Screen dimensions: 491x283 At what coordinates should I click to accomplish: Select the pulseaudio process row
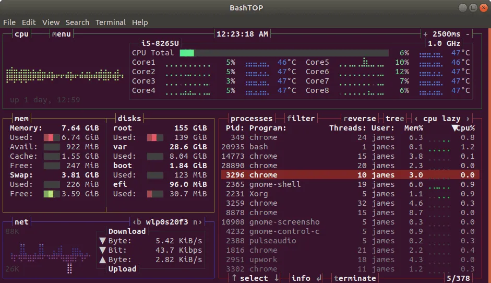pyautogui.click(x=350, y=241)
